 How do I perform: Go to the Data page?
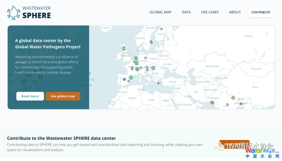186,12
